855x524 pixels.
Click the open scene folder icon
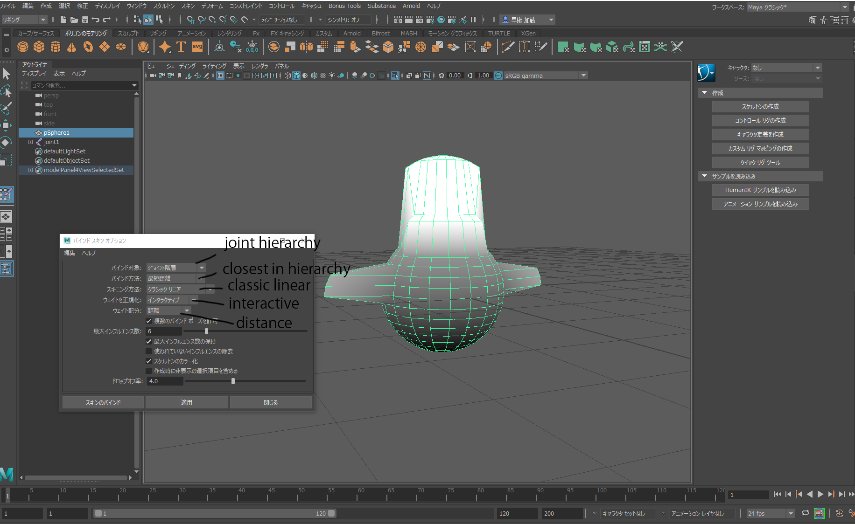click(74, 20)
